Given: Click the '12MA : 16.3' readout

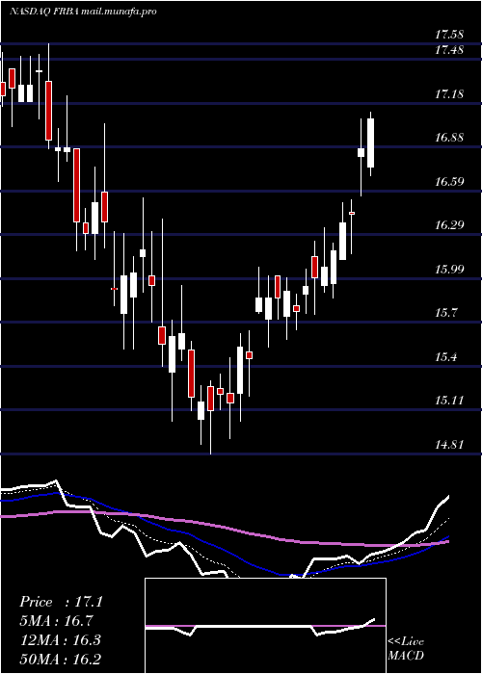Looking at the screenshot, I should tap(60, 639).
